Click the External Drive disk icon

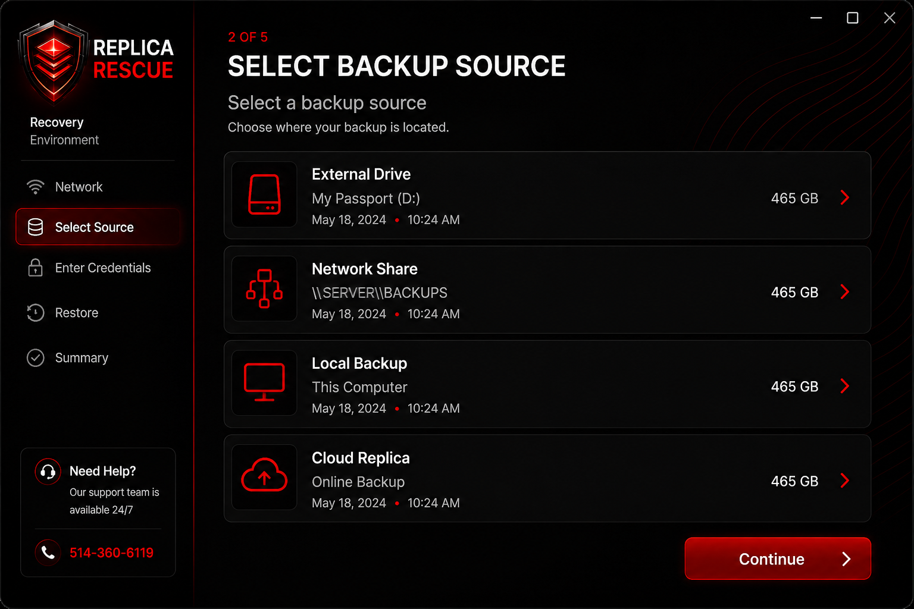pos(264,194)
